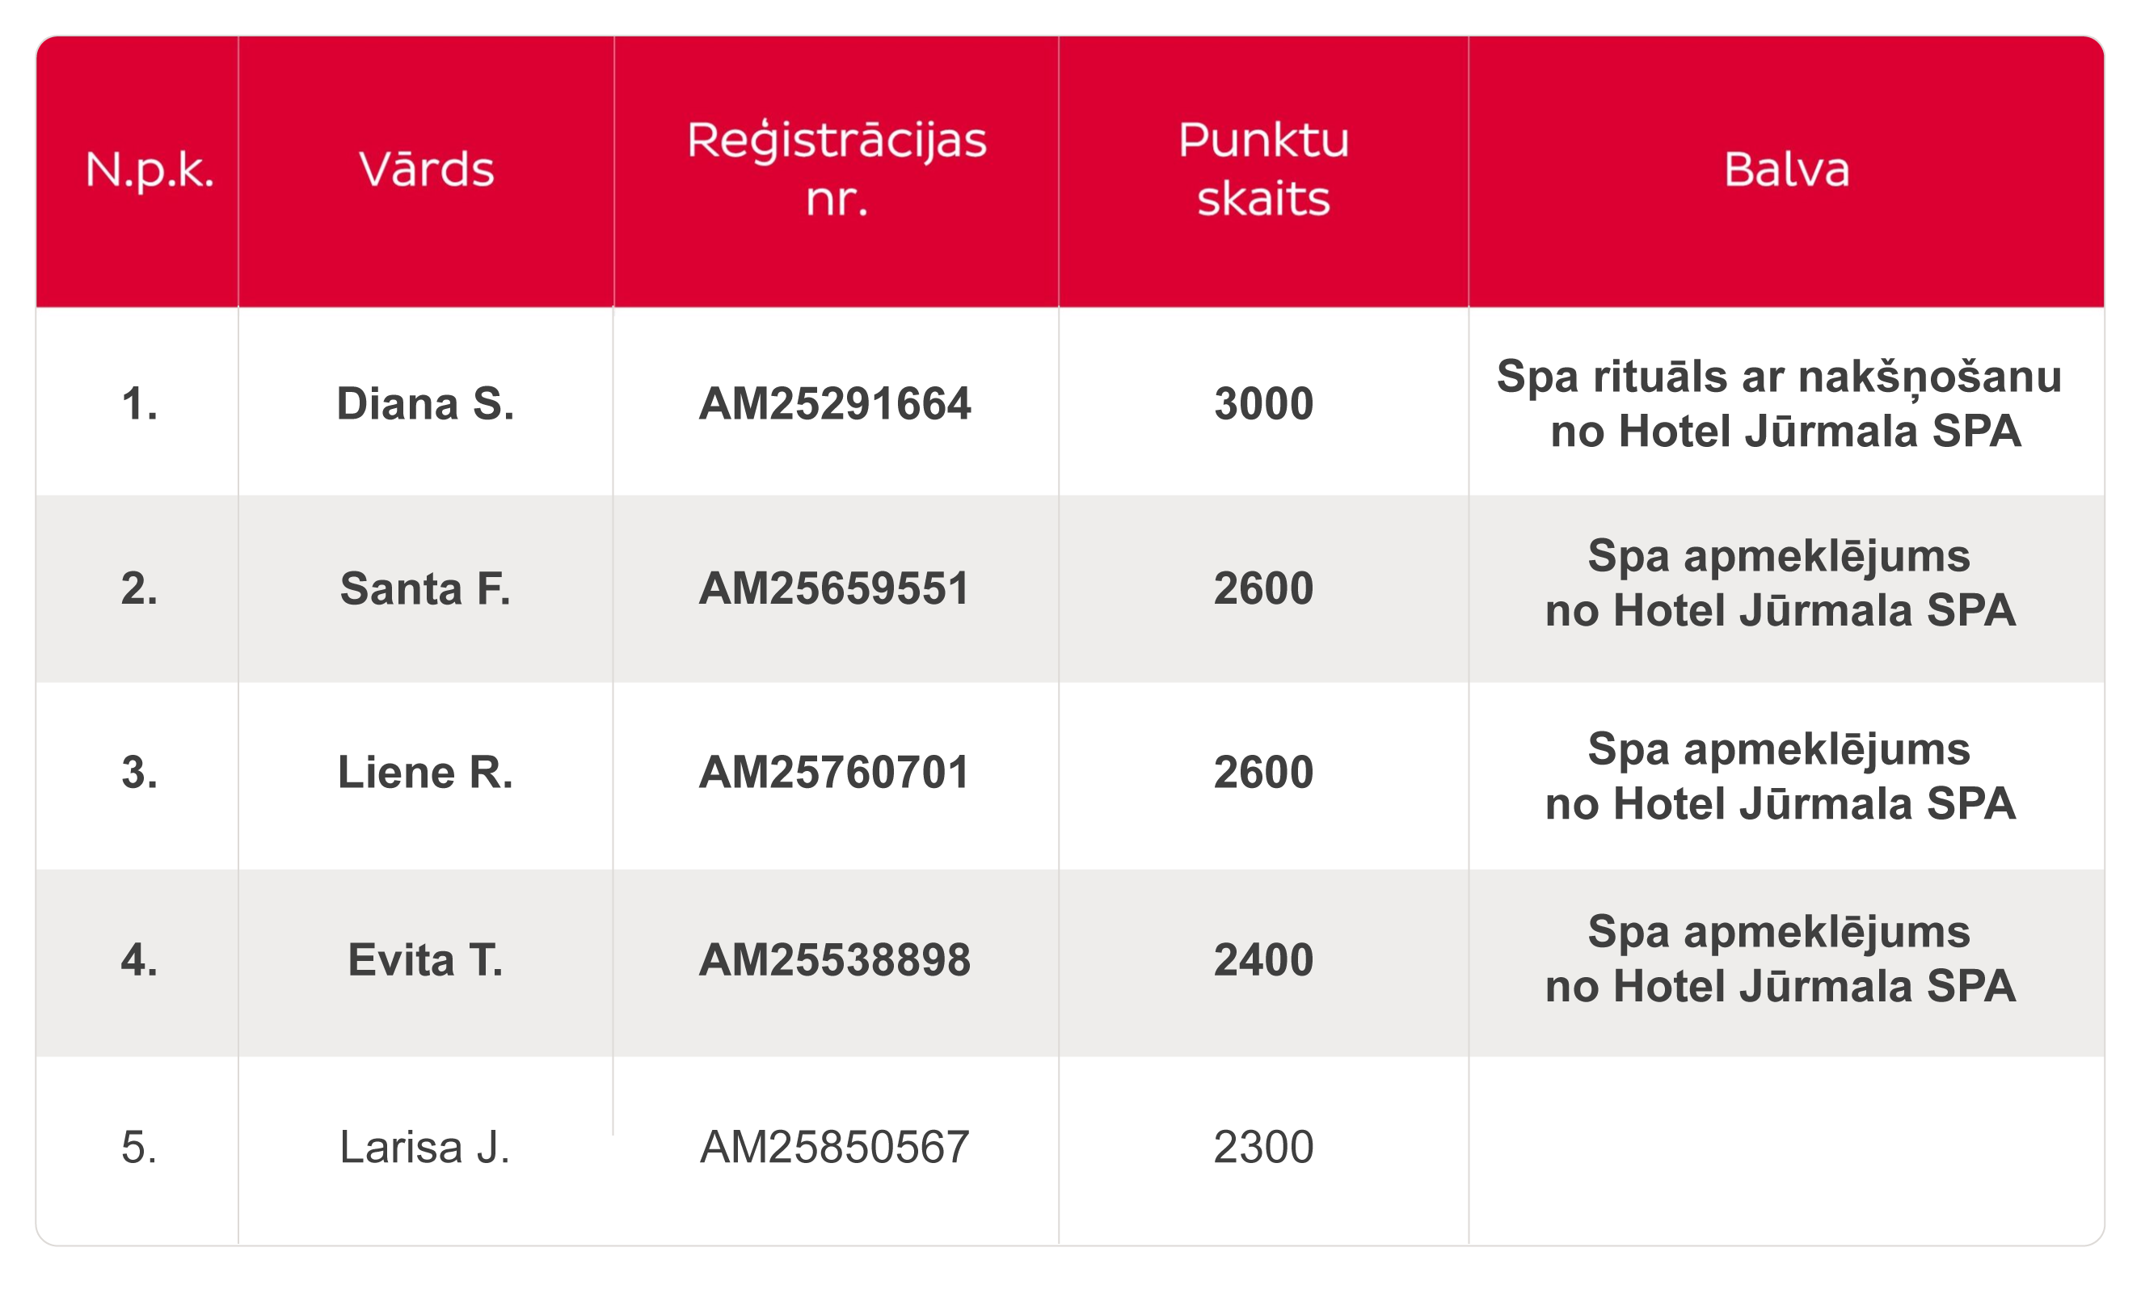
Task: Click the 2300 points cell
Action: (1263, 1148)
